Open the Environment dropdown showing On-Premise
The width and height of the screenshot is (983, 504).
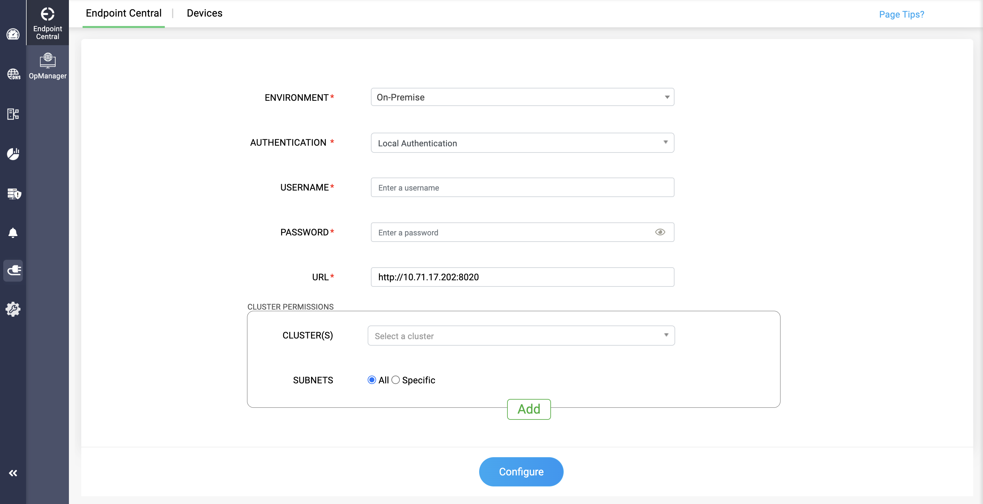click(x=522, y=97)
